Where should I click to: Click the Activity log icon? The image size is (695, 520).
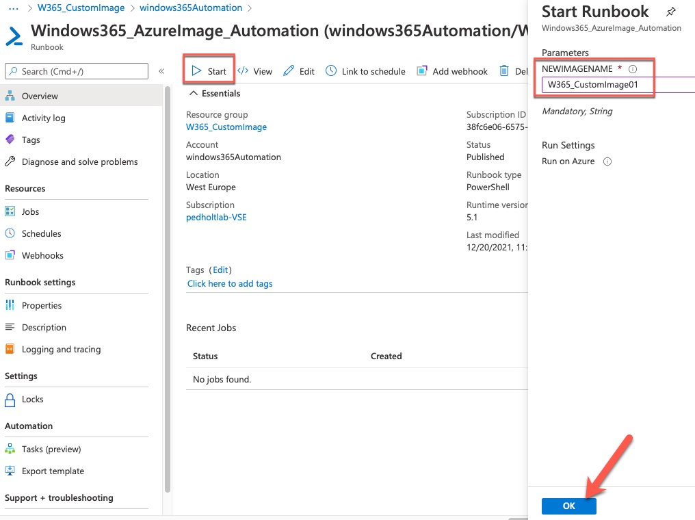click(x=10, y=118)
